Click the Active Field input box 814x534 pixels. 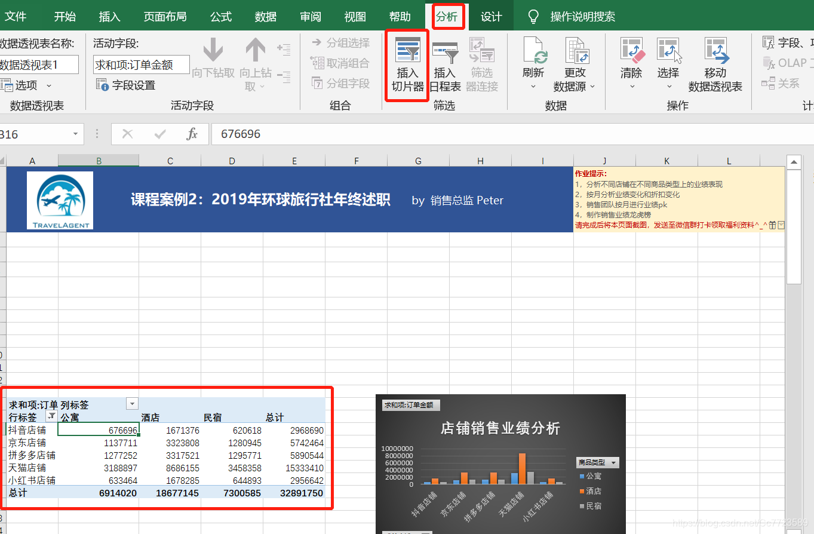pos(142,65)
